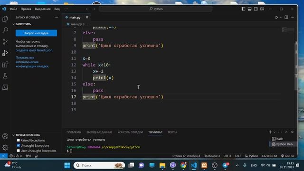Uncheck Uncaught Exceptions checkbox

(x=18, y=145)
